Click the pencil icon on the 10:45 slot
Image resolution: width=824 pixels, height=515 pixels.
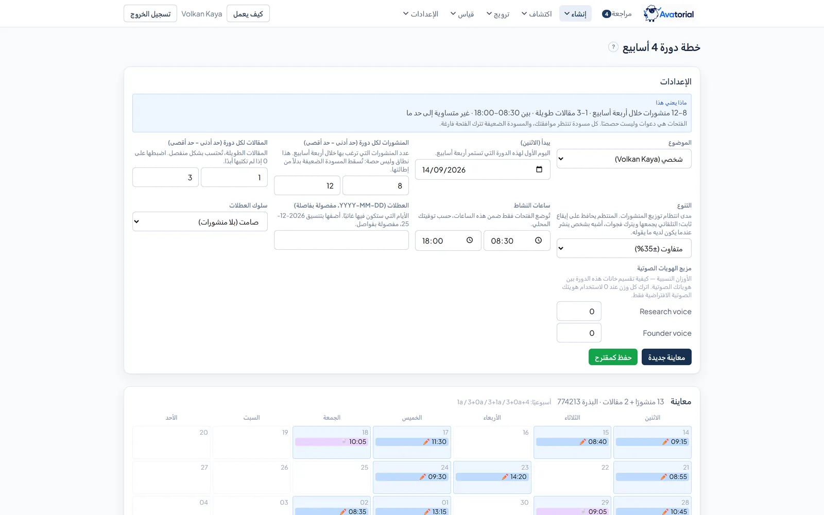[665, 511]
